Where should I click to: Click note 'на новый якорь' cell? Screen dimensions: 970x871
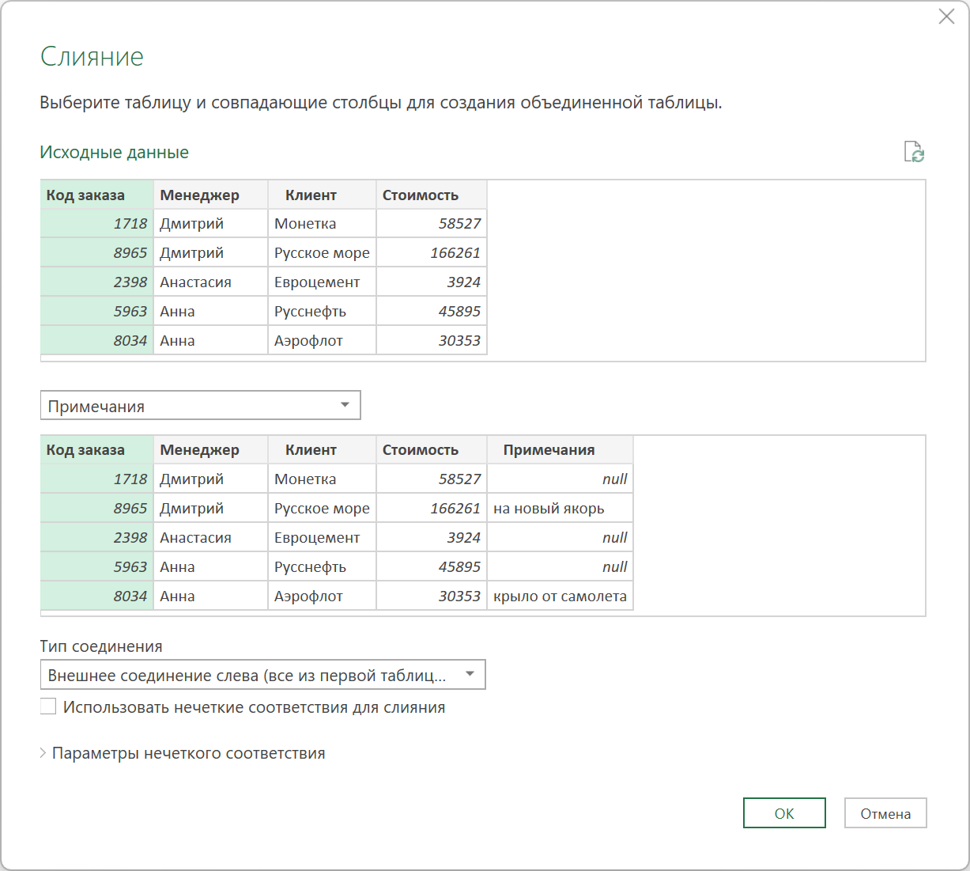tap(560, 509)
